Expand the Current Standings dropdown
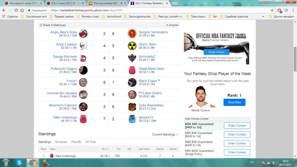Image resolution: width=297 pixels, height=167 pixels. point(165,134)
